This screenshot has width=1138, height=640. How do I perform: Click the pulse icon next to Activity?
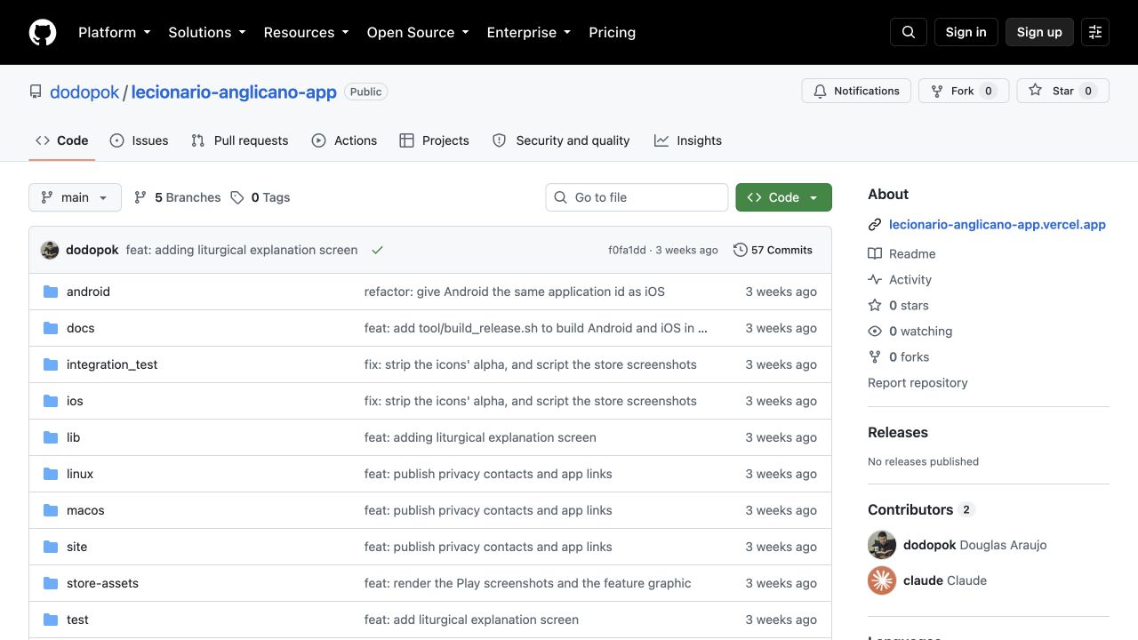[x=875, y=279]
